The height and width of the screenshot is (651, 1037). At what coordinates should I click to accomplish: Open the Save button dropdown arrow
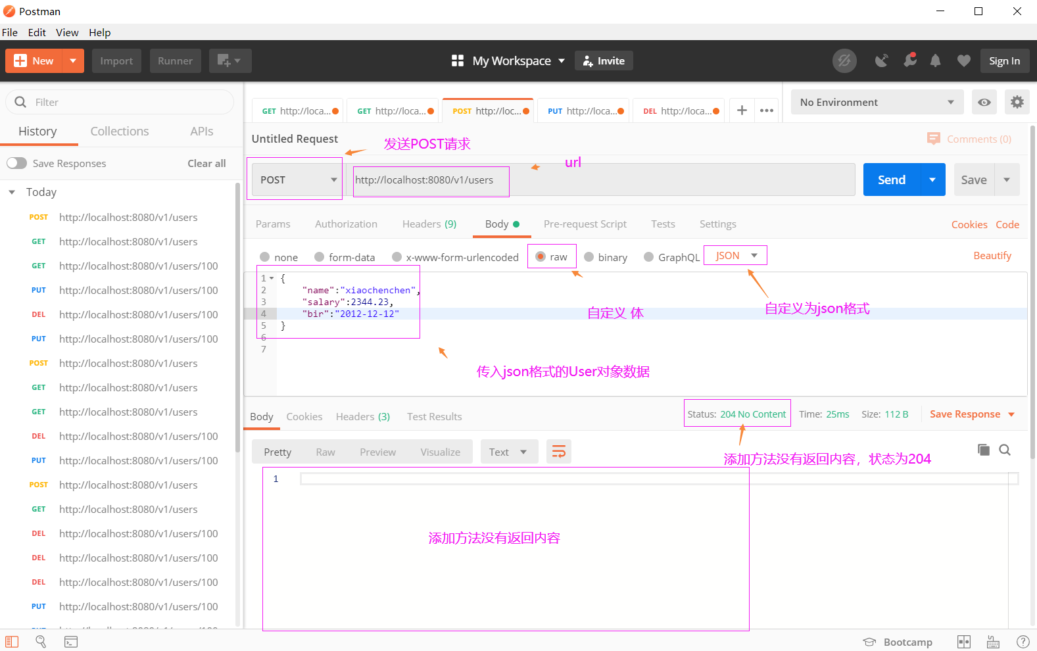pyautogui.click(x=1007, y=180)
